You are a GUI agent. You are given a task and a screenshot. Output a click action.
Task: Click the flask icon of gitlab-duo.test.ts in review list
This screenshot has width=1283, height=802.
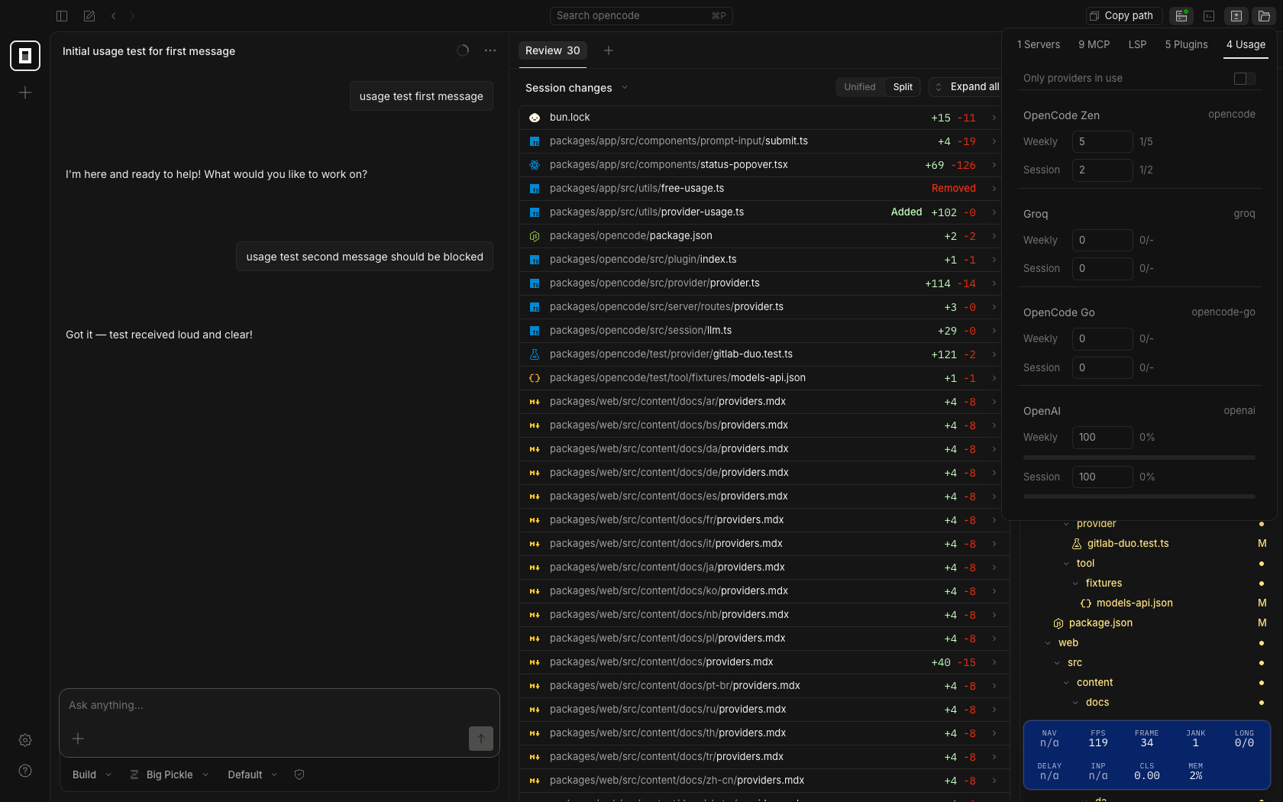tap(535, 354)
